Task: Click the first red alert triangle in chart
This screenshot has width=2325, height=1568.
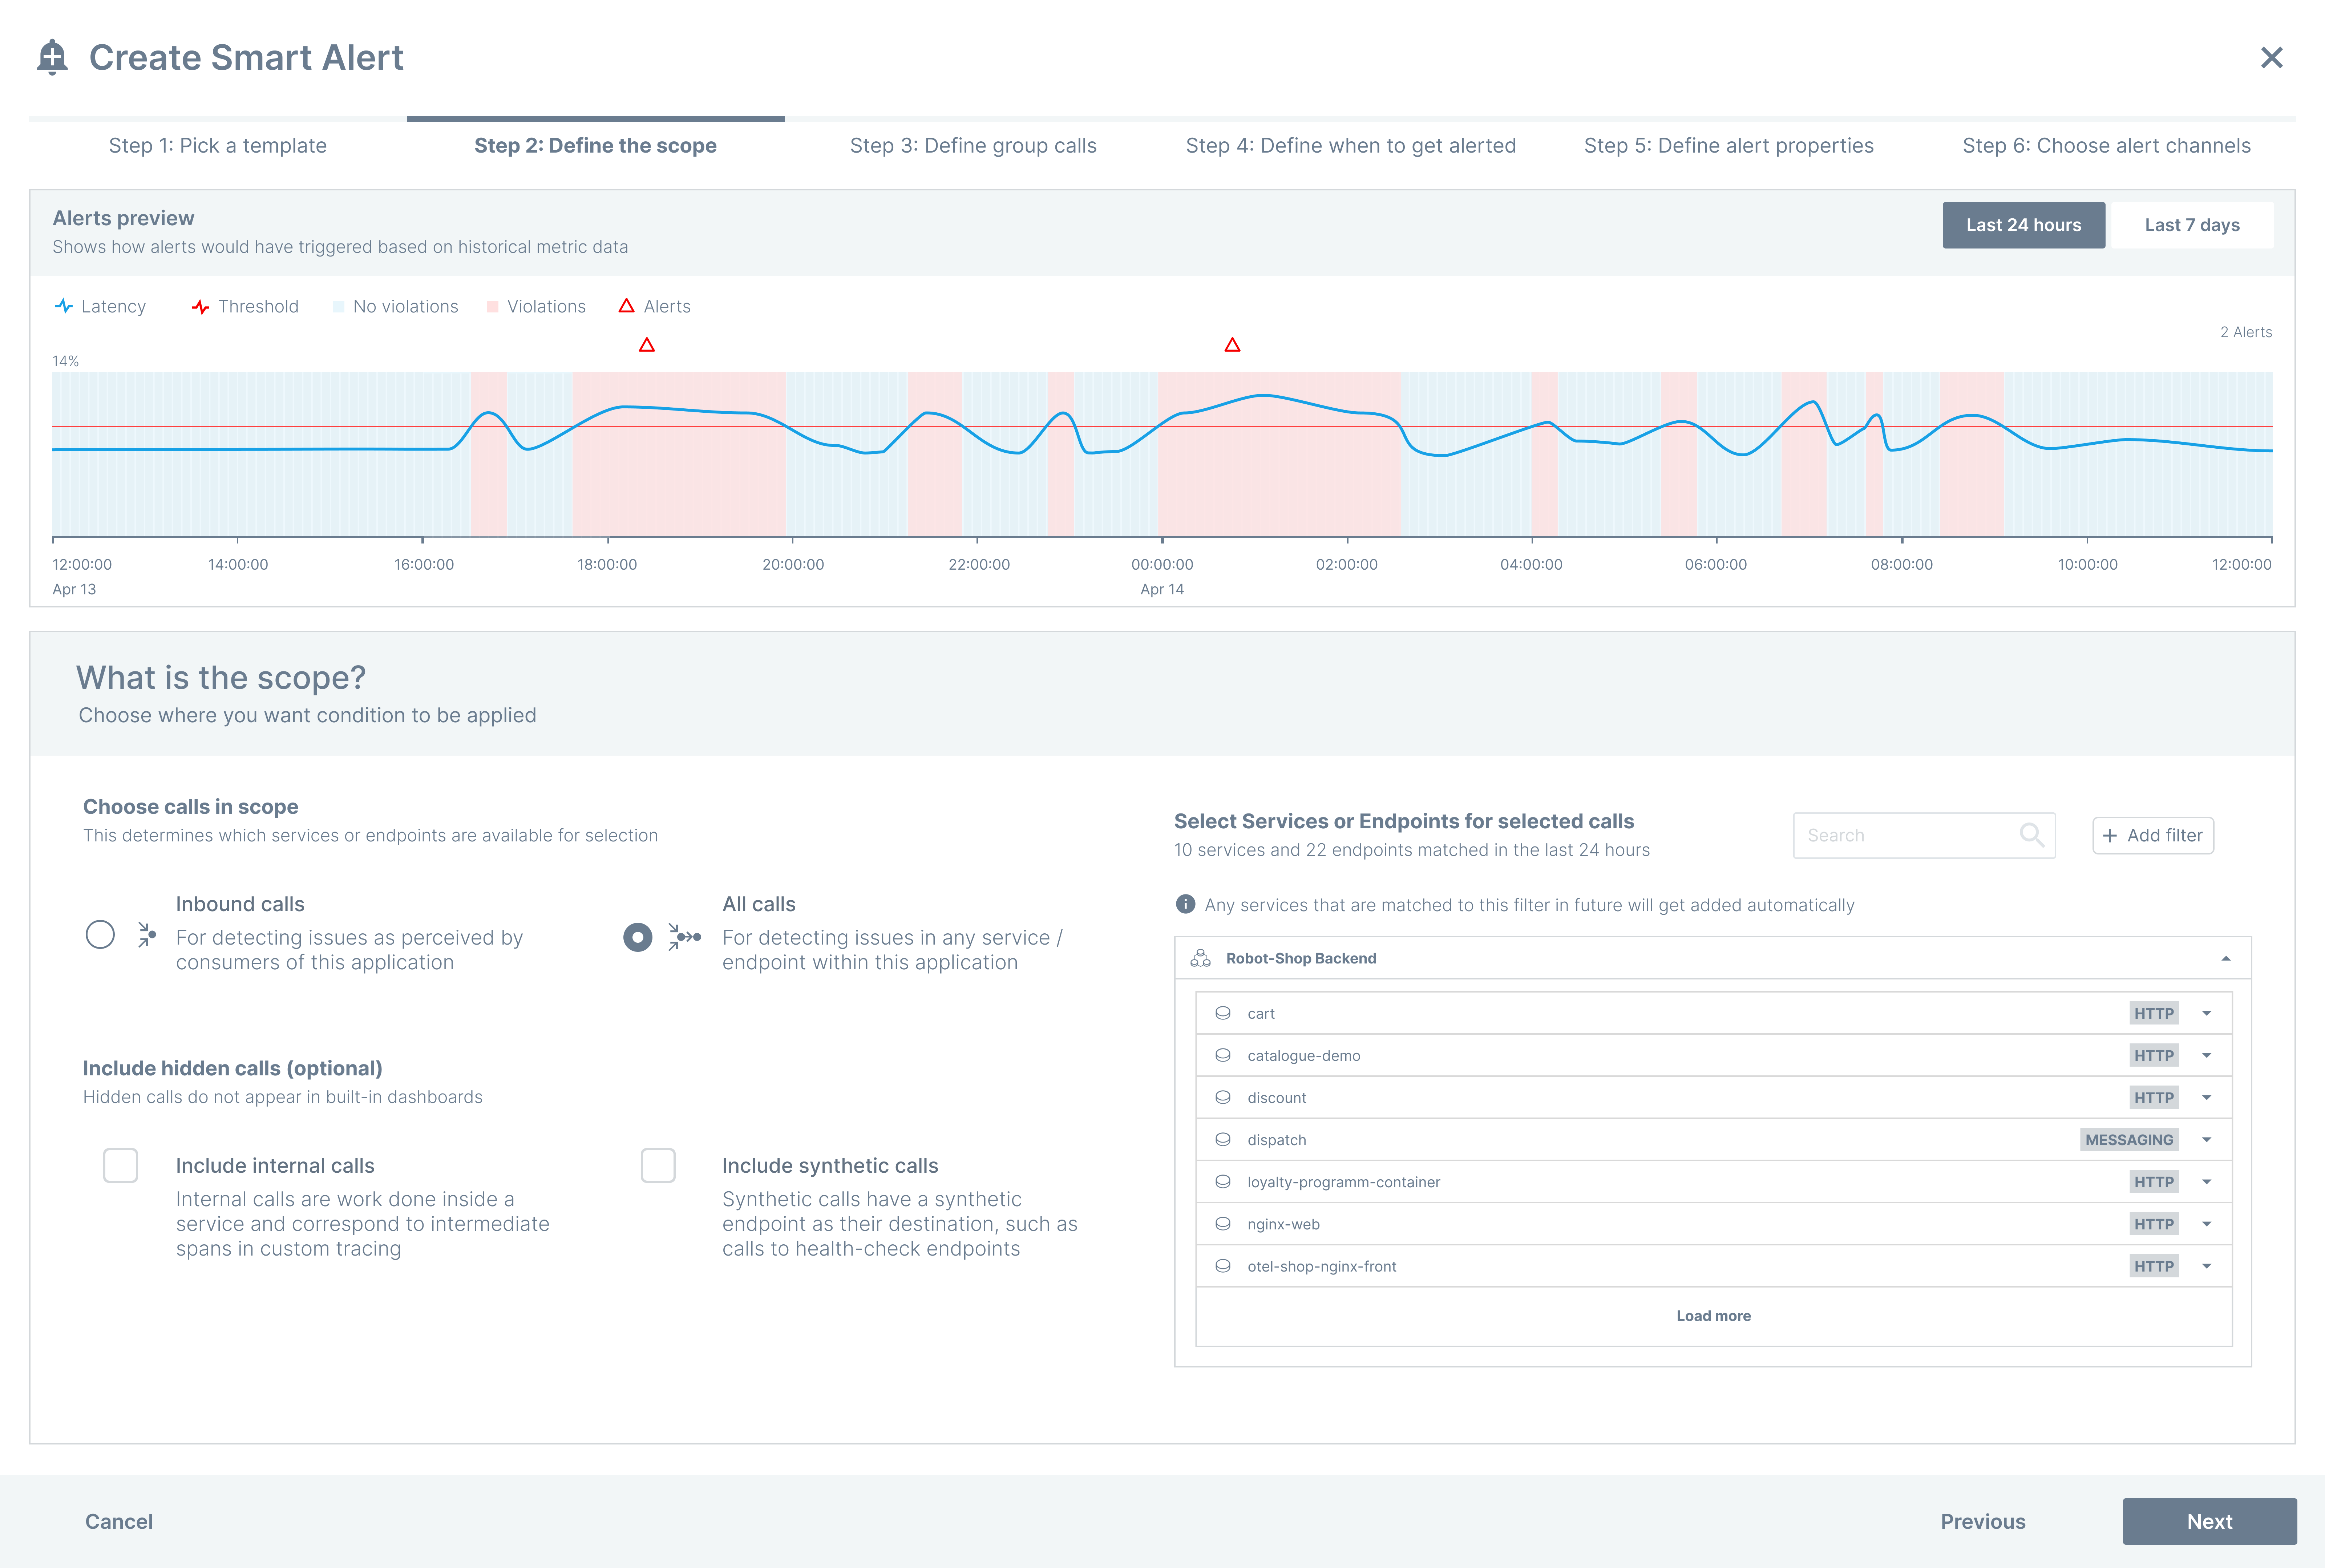Action: point(647,345)
